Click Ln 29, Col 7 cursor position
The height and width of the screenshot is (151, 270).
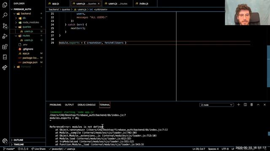pos(199,149)
